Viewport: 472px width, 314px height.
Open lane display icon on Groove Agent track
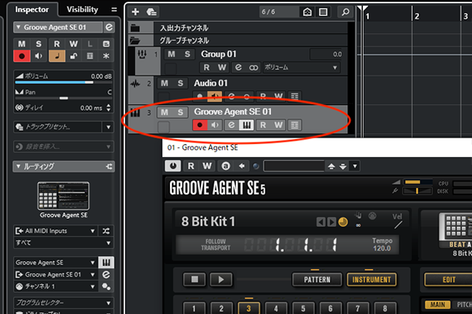(x=295, y=124)
